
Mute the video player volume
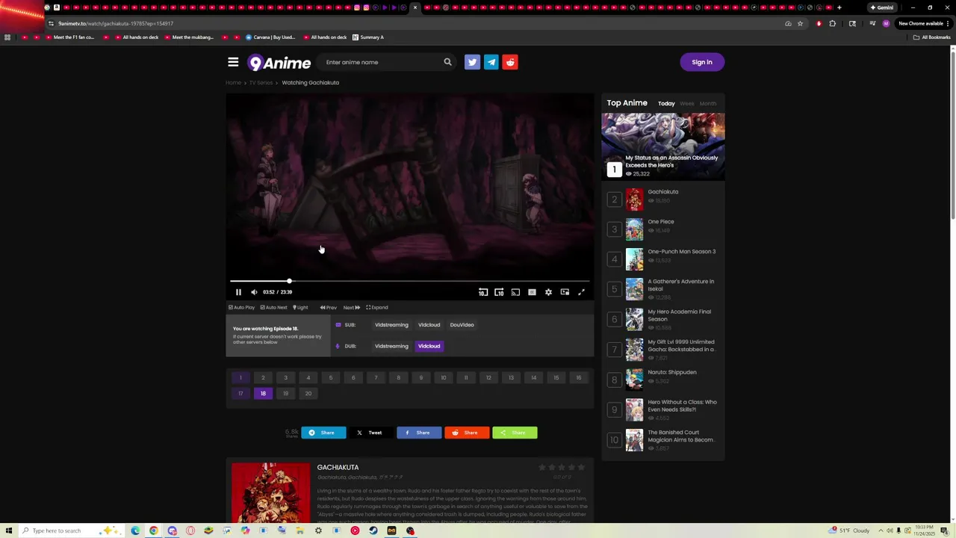(x=254, y=292)
